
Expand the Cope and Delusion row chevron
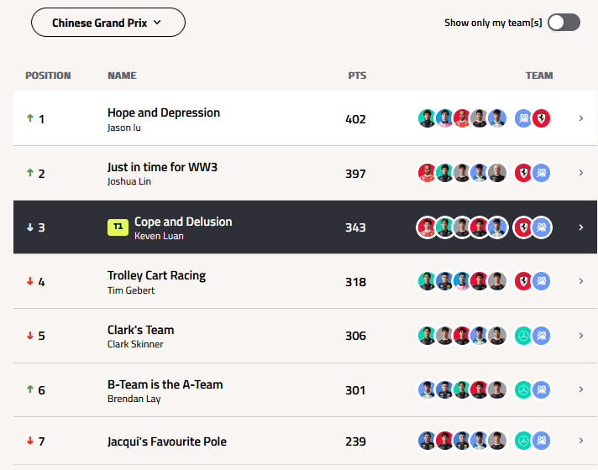[580, 227]
